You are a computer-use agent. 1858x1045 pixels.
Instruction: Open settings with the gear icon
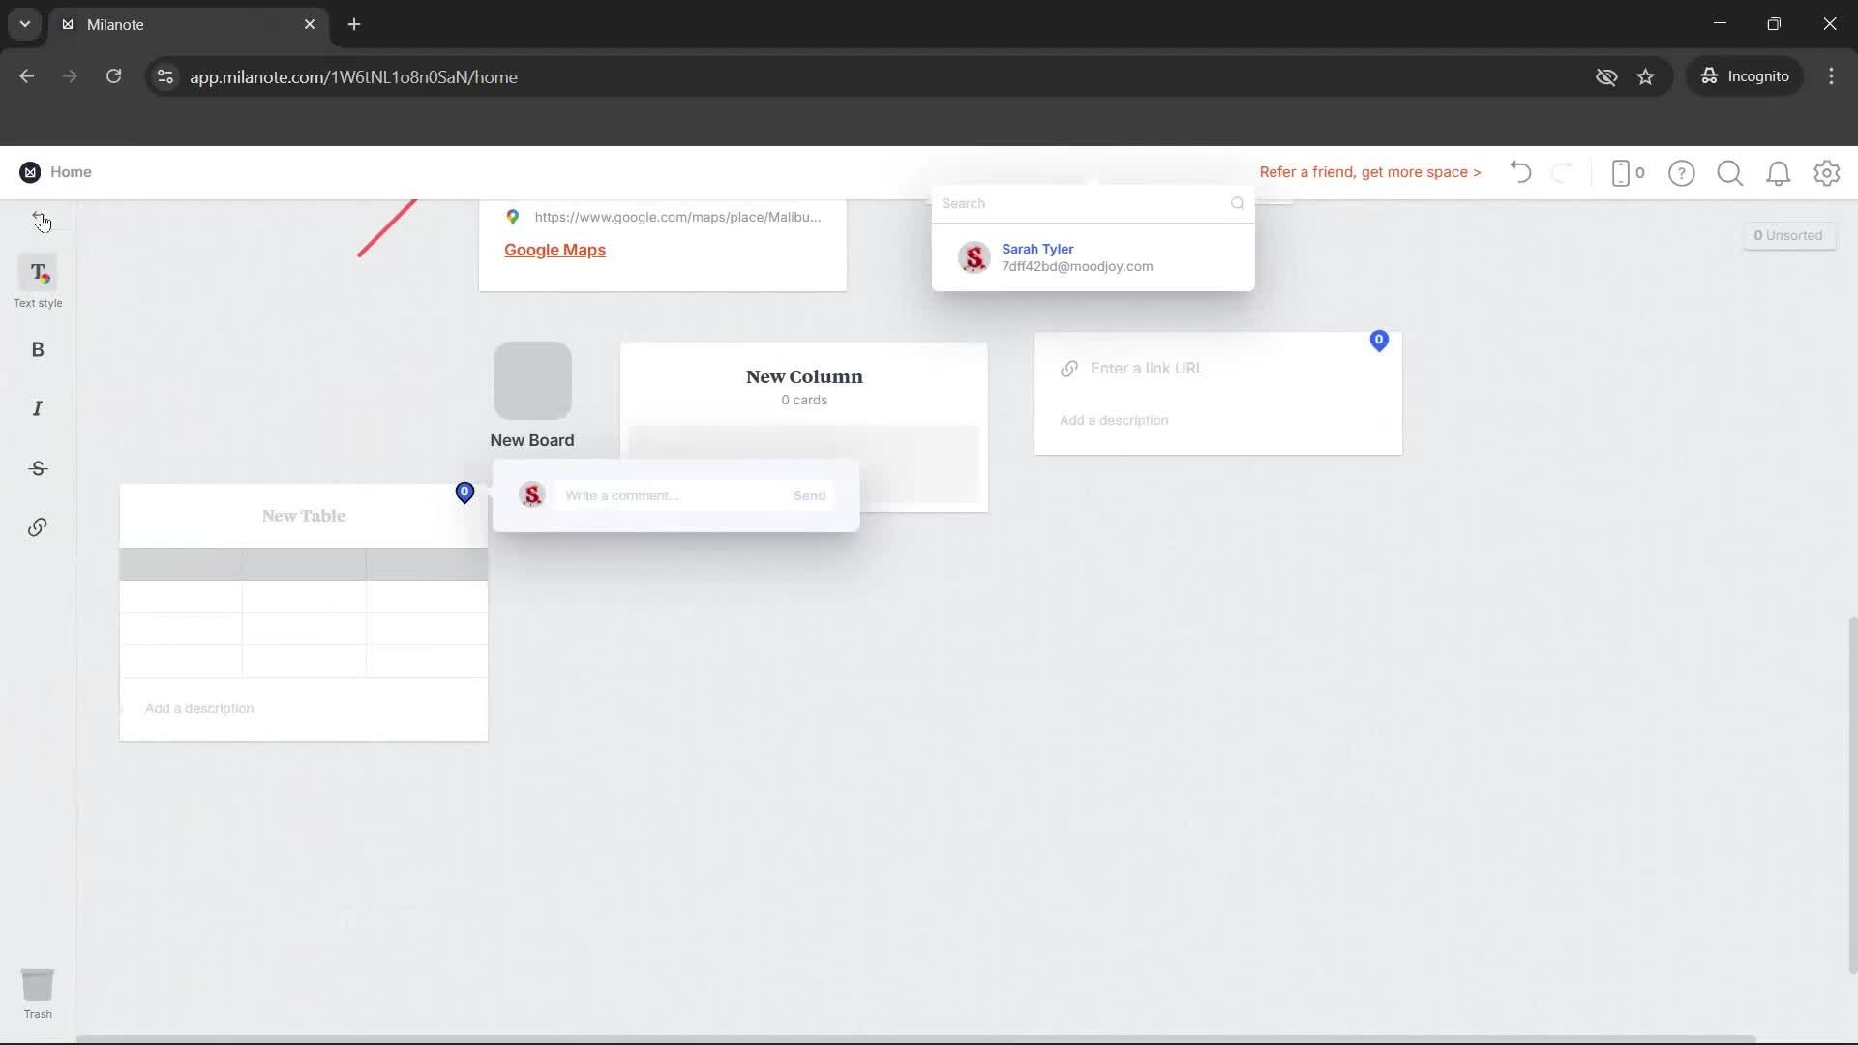point(1827,173)
